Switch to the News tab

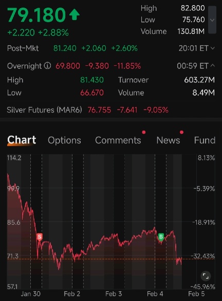click(169, 140)
